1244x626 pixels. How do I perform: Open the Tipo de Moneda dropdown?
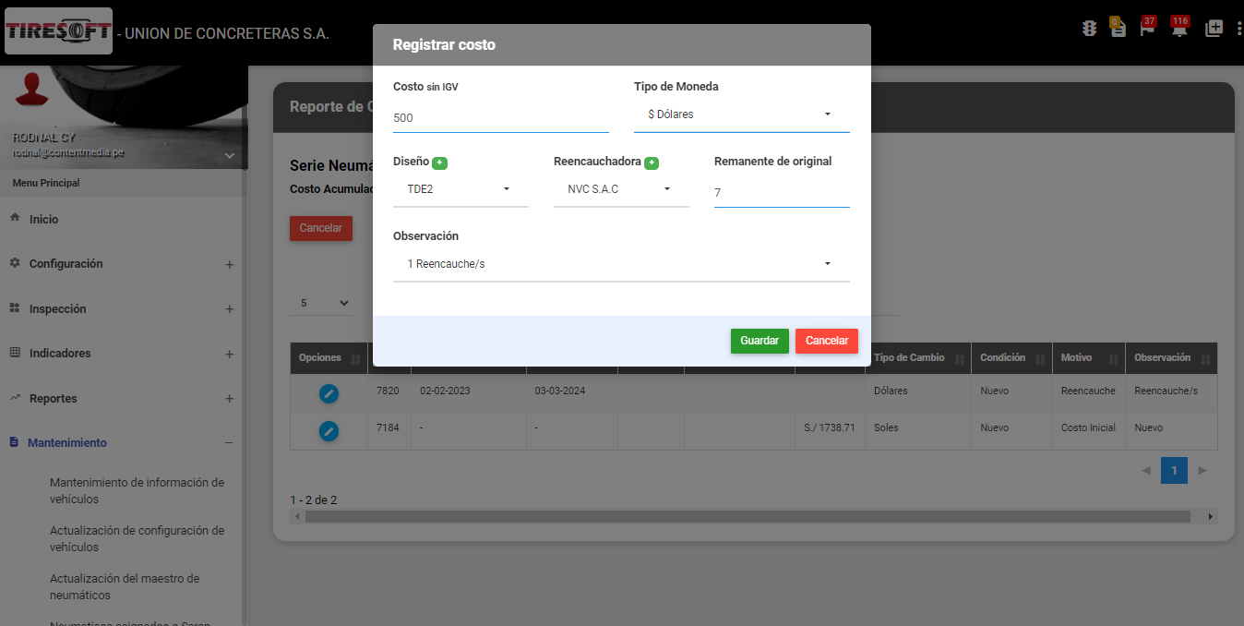[741, 114]
